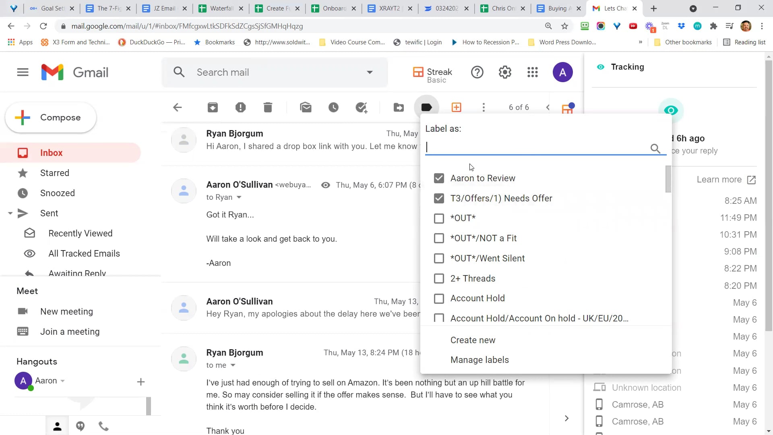Open Gmail support help icon
The image size is (773, 435).
(x=477, y=72)
